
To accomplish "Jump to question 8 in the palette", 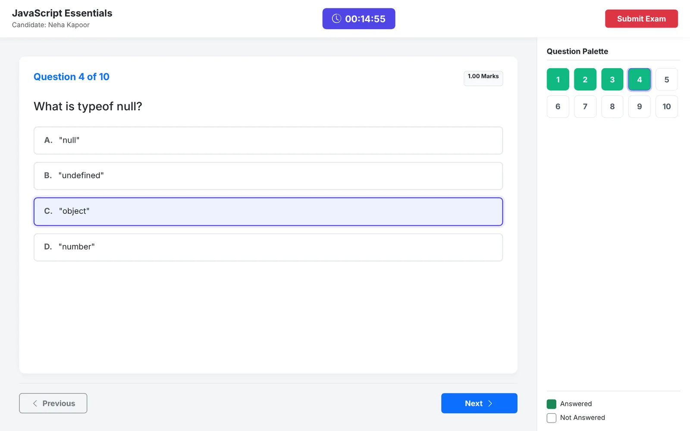I will [612, 106].
